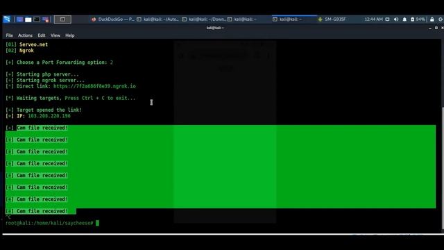
Task: Click the kali@kali window title
Action: (x=215, y=28)
